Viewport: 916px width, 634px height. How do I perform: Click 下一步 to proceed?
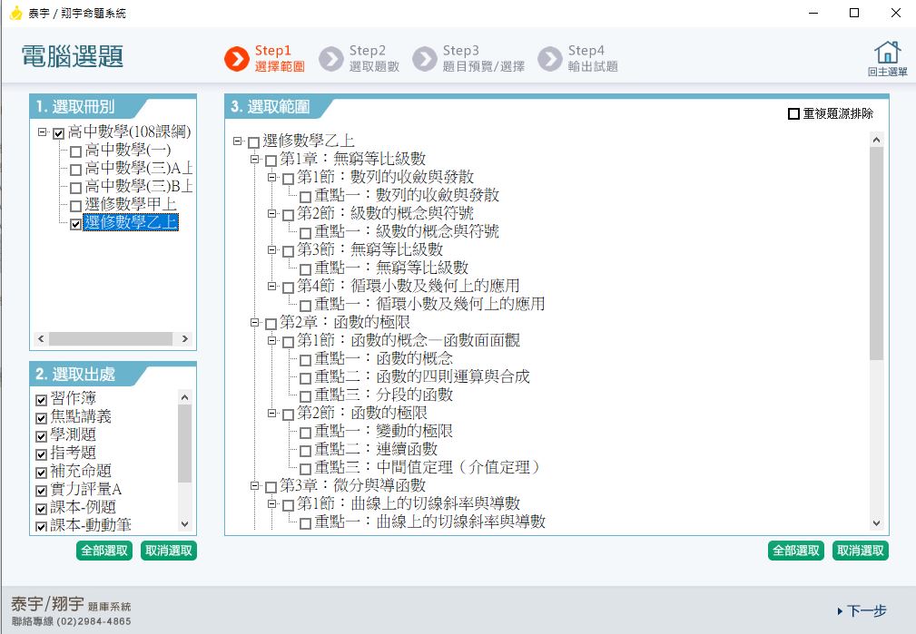[862, 611]
